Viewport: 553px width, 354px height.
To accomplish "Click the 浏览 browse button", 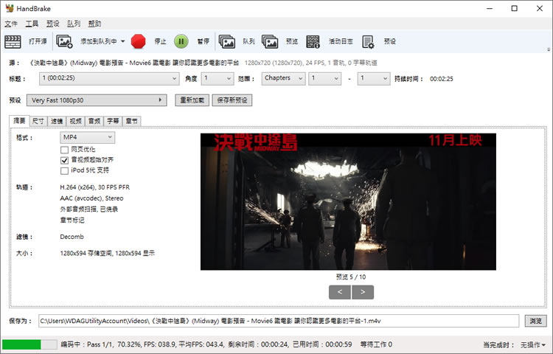I will pyautogui.click(x=536, y=321).
